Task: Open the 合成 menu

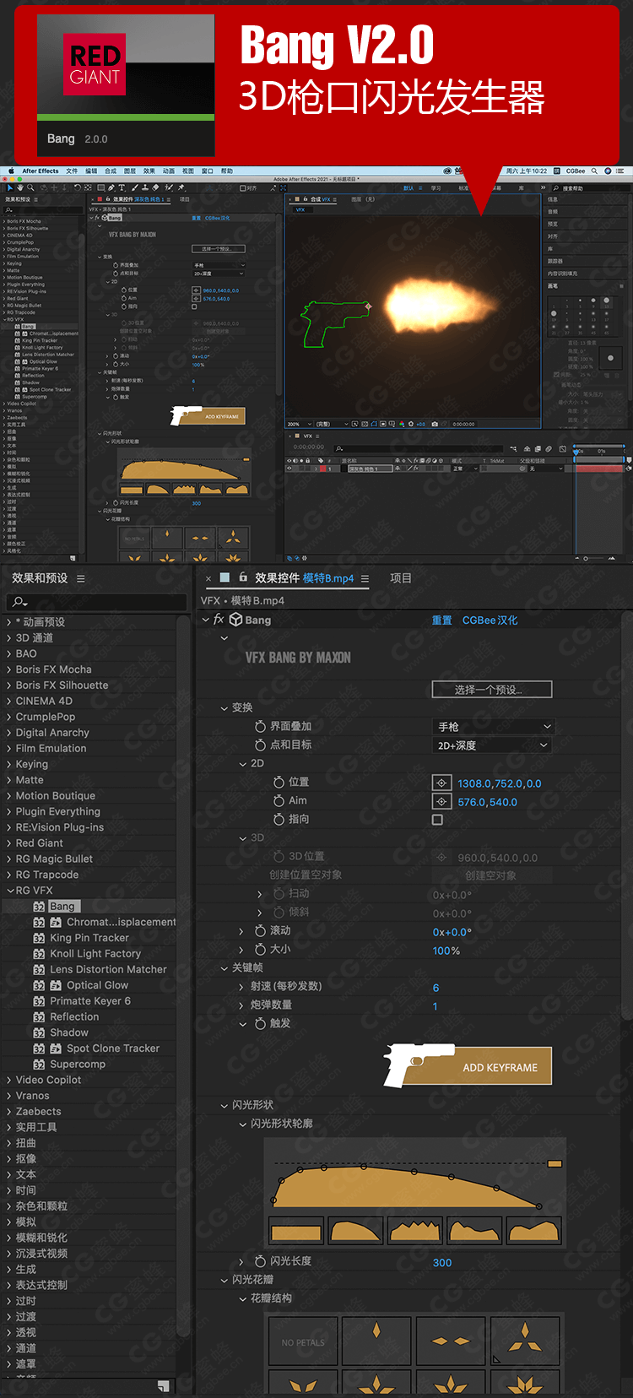Action: tap(111, 171)
